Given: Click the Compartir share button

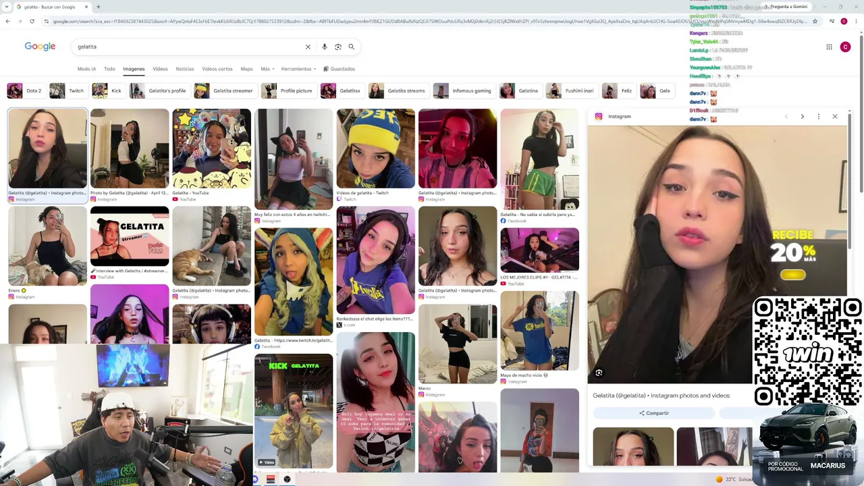Looking at the screenshot, I should pos(653,413).
